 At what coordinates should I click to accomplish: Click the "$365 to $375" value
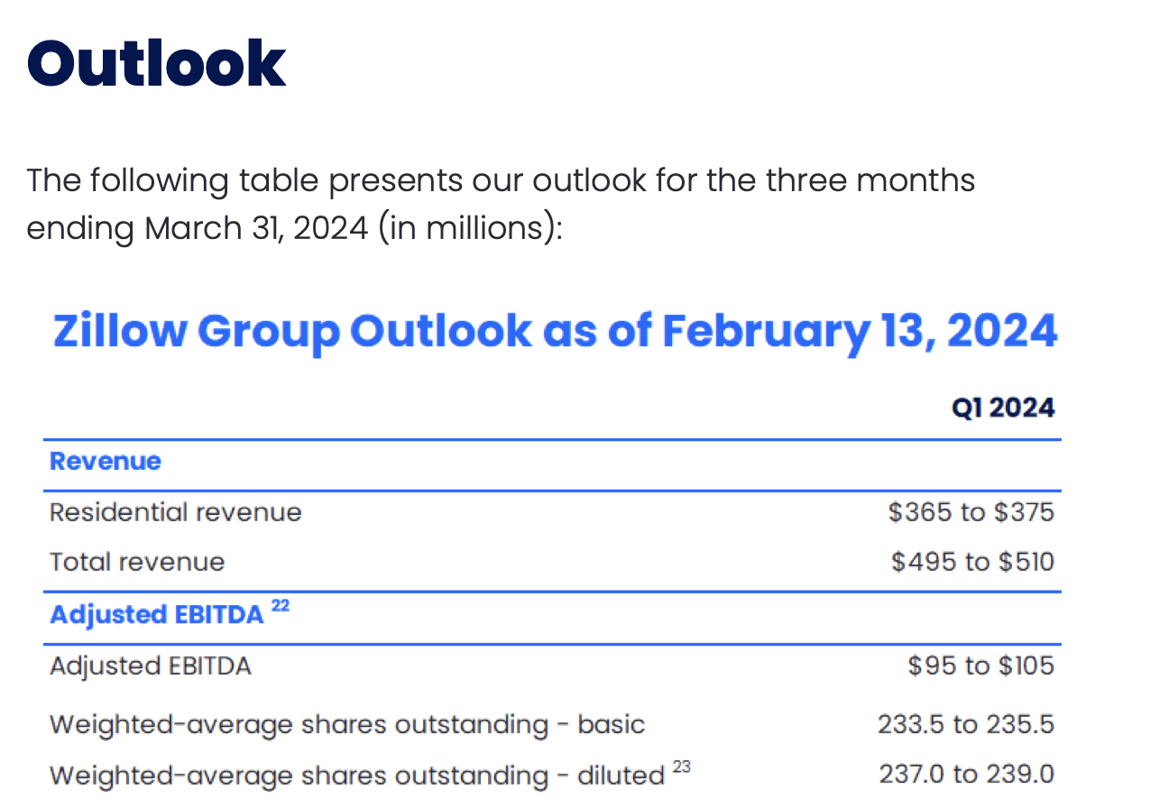pos(971,512)
